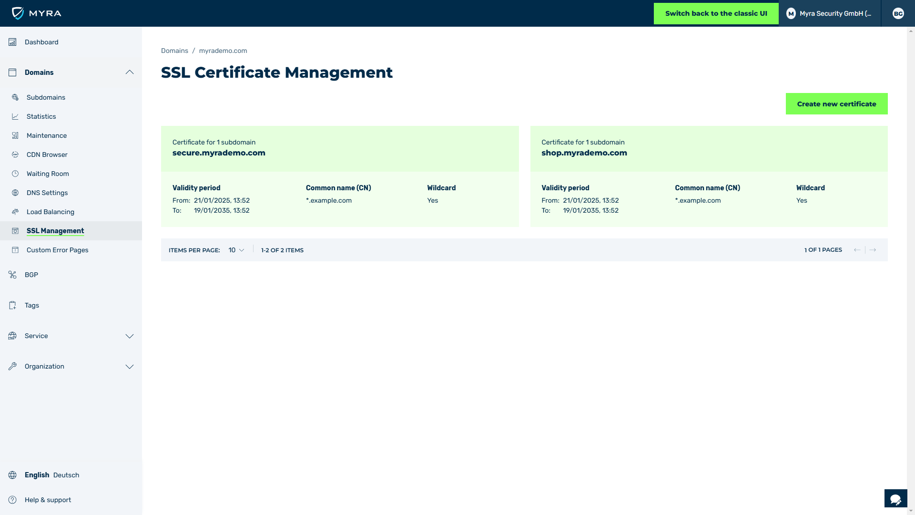The width and height of the screenshot is (915, 515).
Task: Click the BGP icon in sidebar
Action: click(x=12, y=274)
